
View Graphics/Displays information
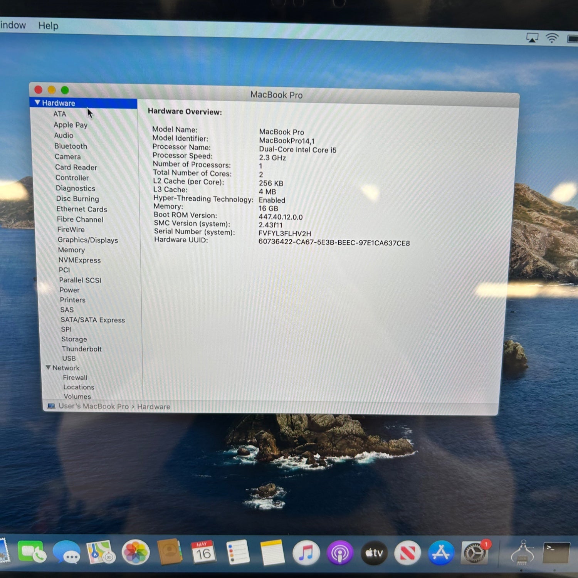coord(88,240)
